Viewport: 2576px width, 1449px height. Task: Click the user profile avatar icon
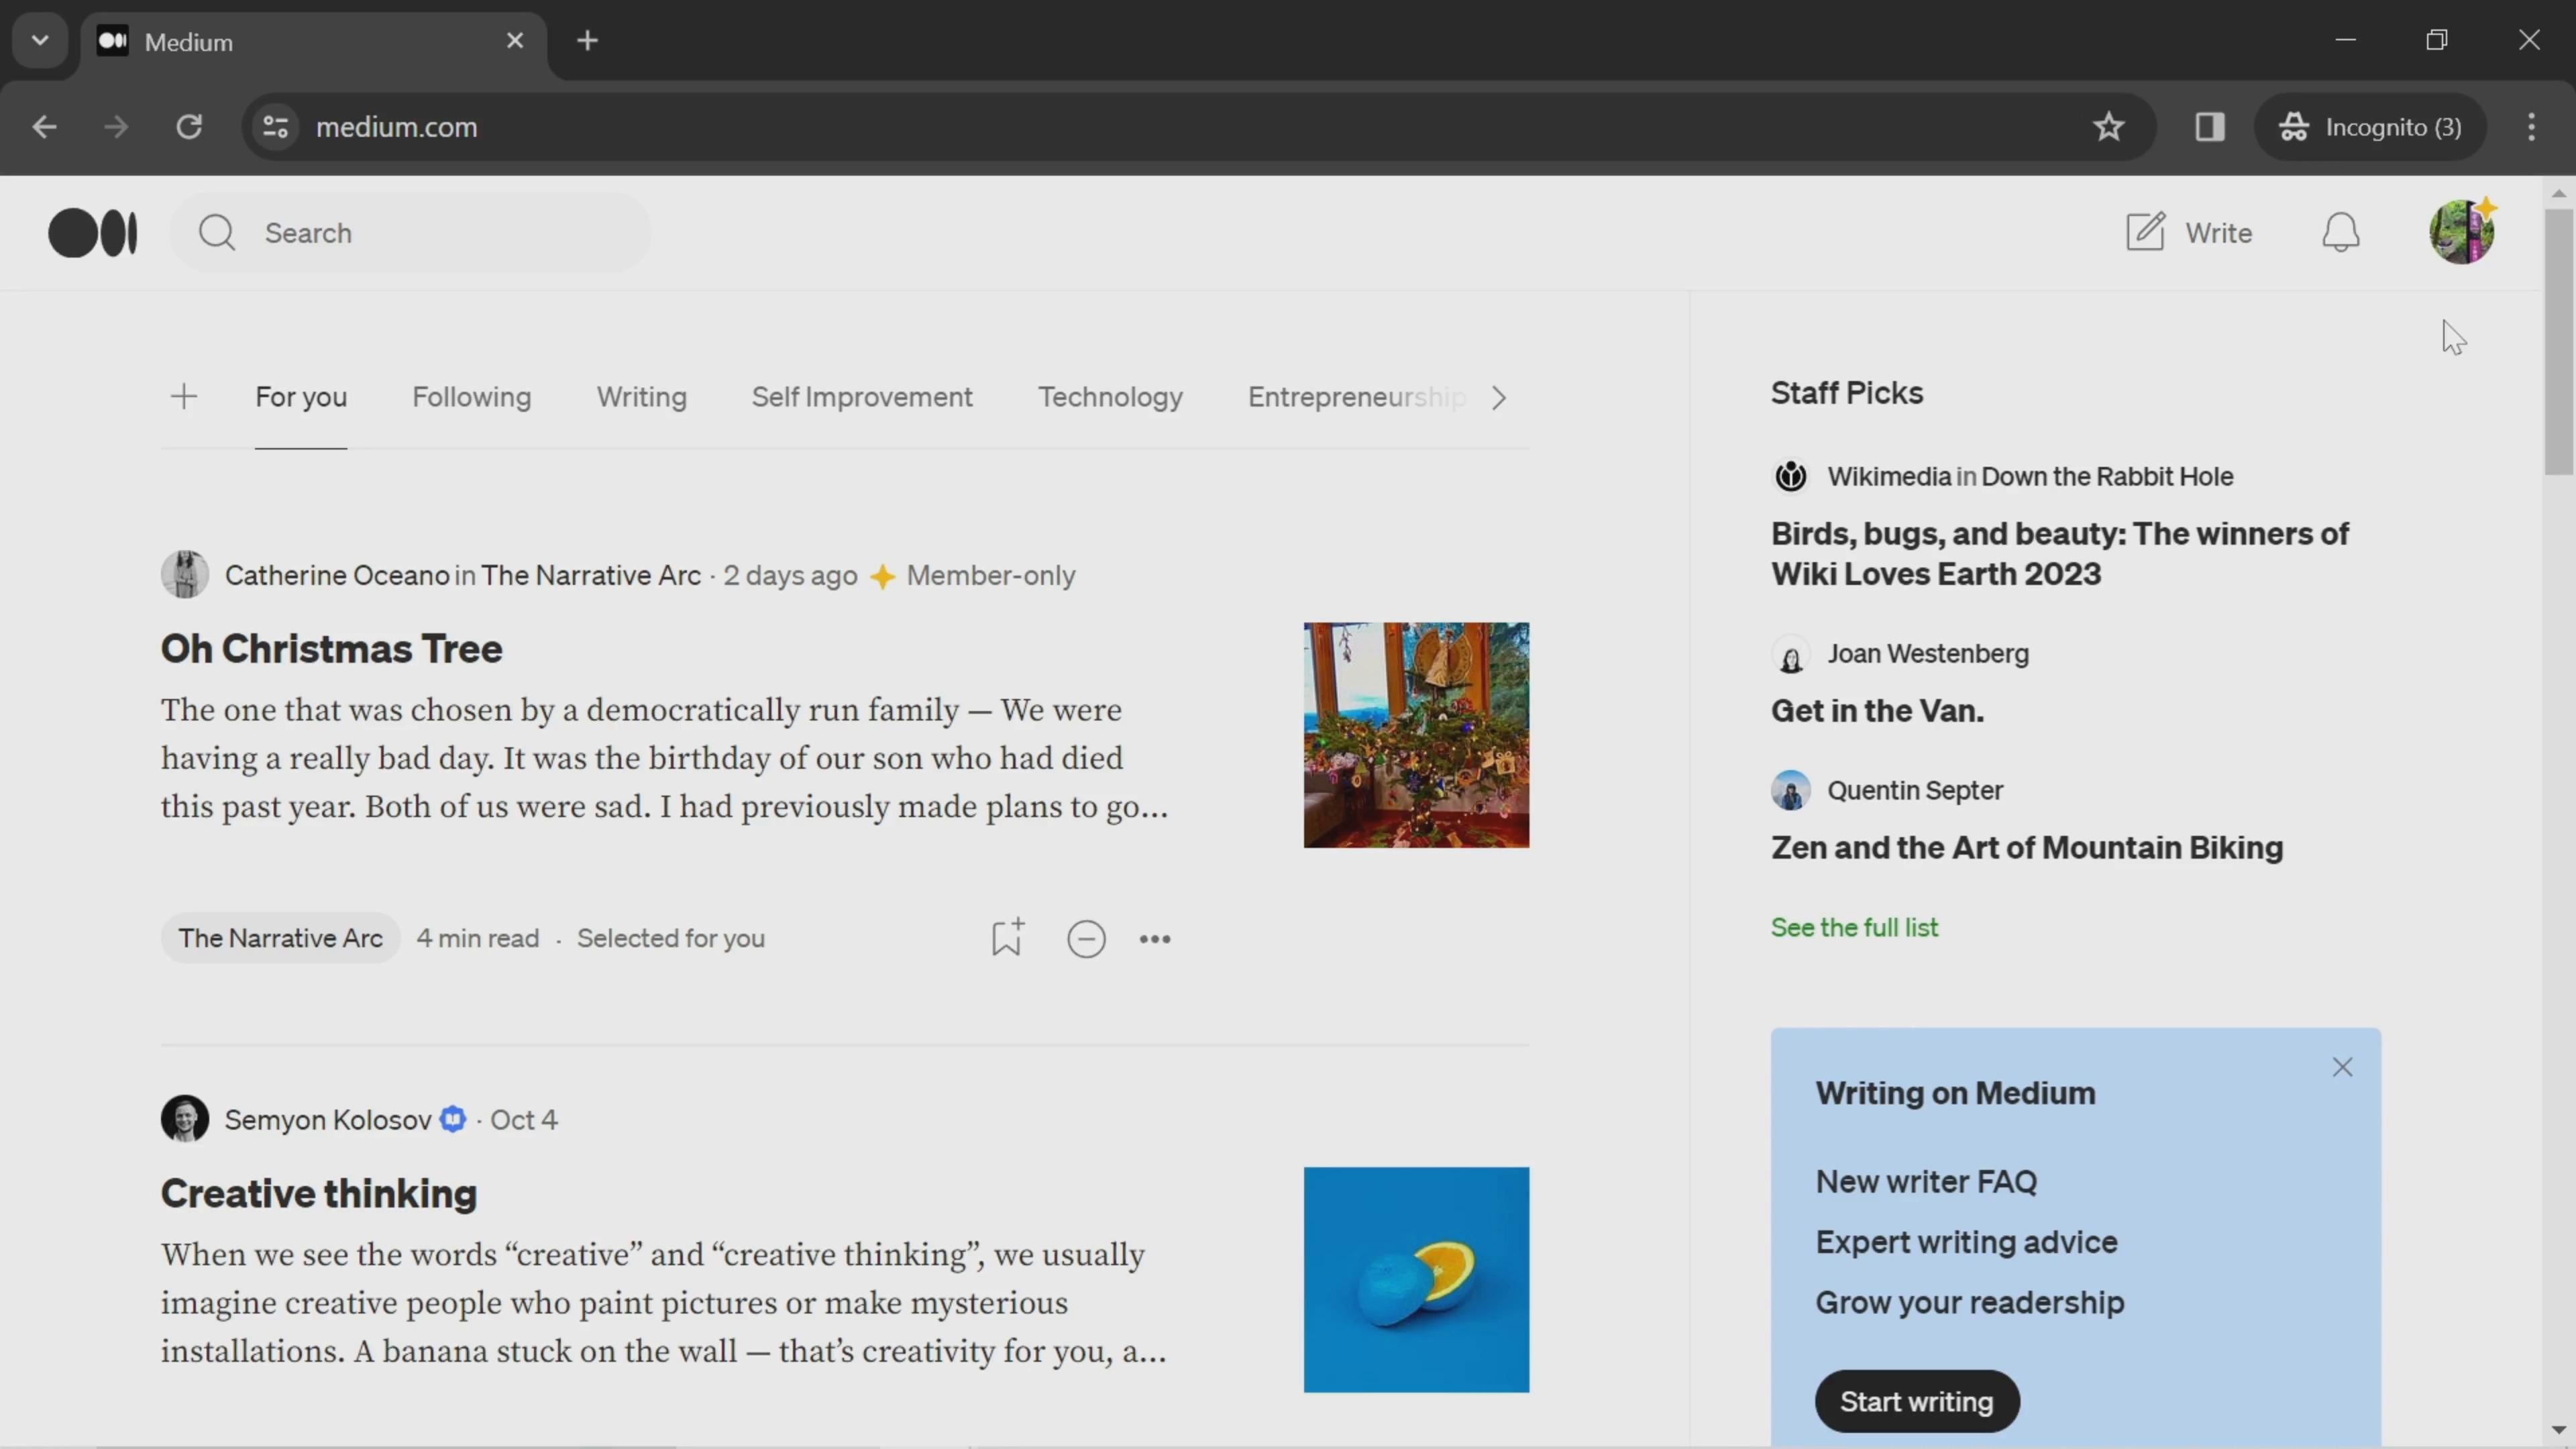2461,231
